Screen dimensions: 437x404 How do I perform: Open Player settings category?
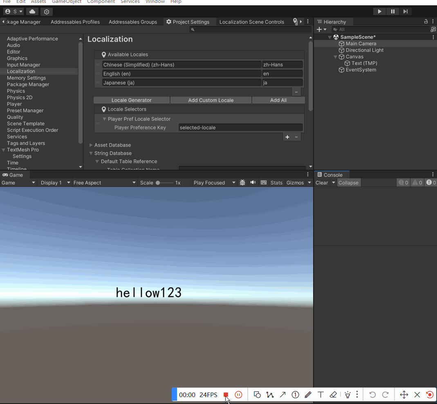14,104
